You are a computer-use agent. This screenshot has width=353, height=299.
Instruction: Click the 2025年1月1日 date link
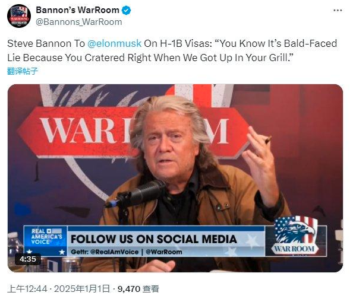[x=82, y=289]
